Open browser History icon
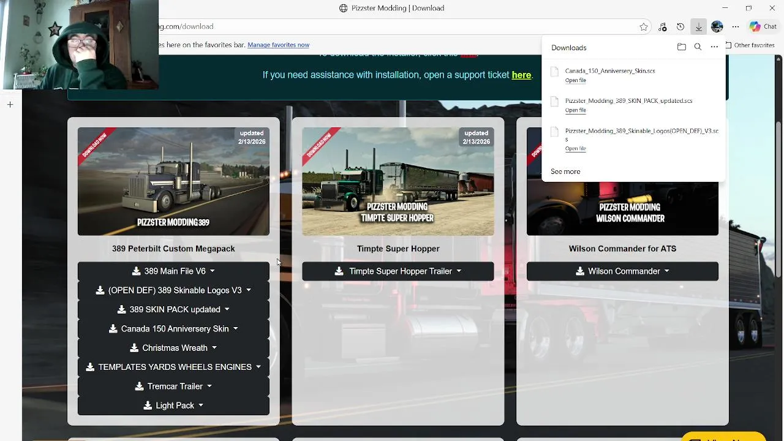784x441 pixels. tap(680, 27)
